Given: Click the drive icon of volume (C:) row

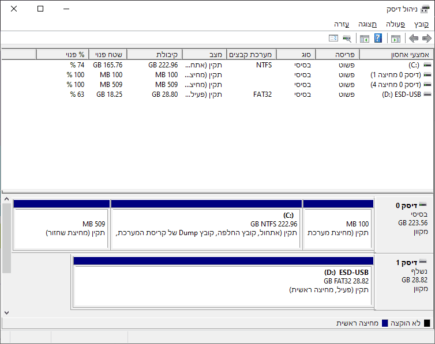Looking at the screenshot, I should (x=427, y=65).
